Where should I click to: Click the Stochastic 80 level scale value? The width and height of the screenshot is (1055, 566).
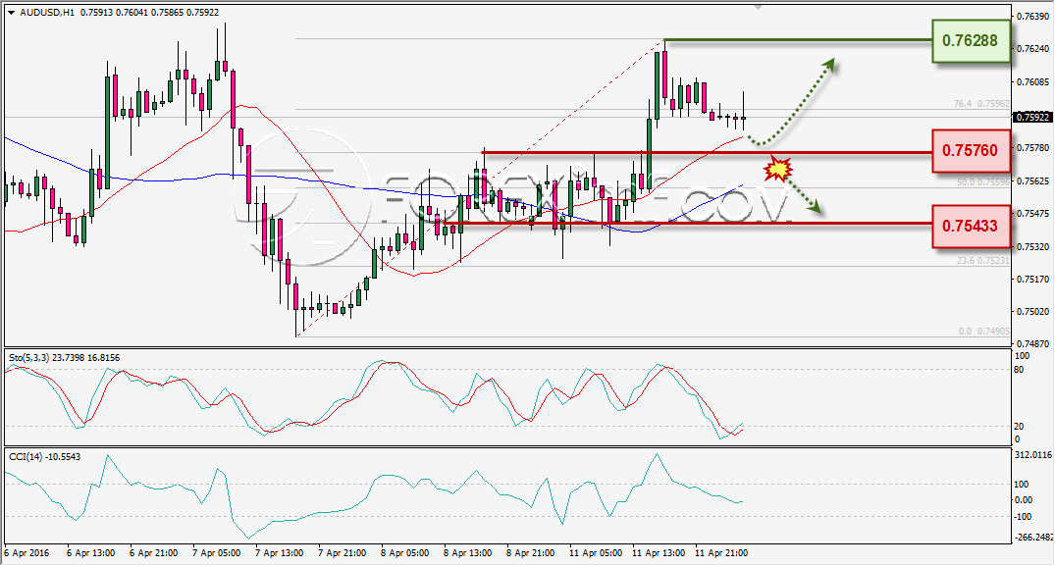click(1019, 370)
